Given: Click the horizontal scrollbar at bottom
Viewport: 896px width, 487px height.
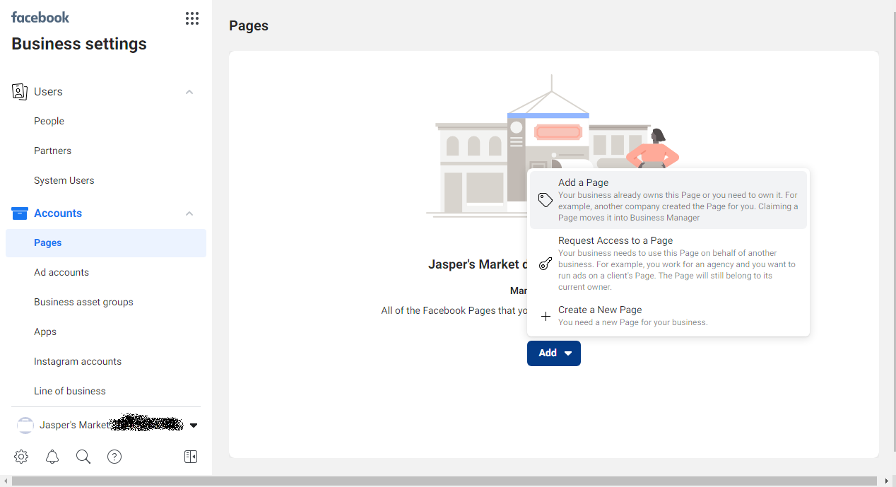Looking at the screenshot, I should point(445,481).
